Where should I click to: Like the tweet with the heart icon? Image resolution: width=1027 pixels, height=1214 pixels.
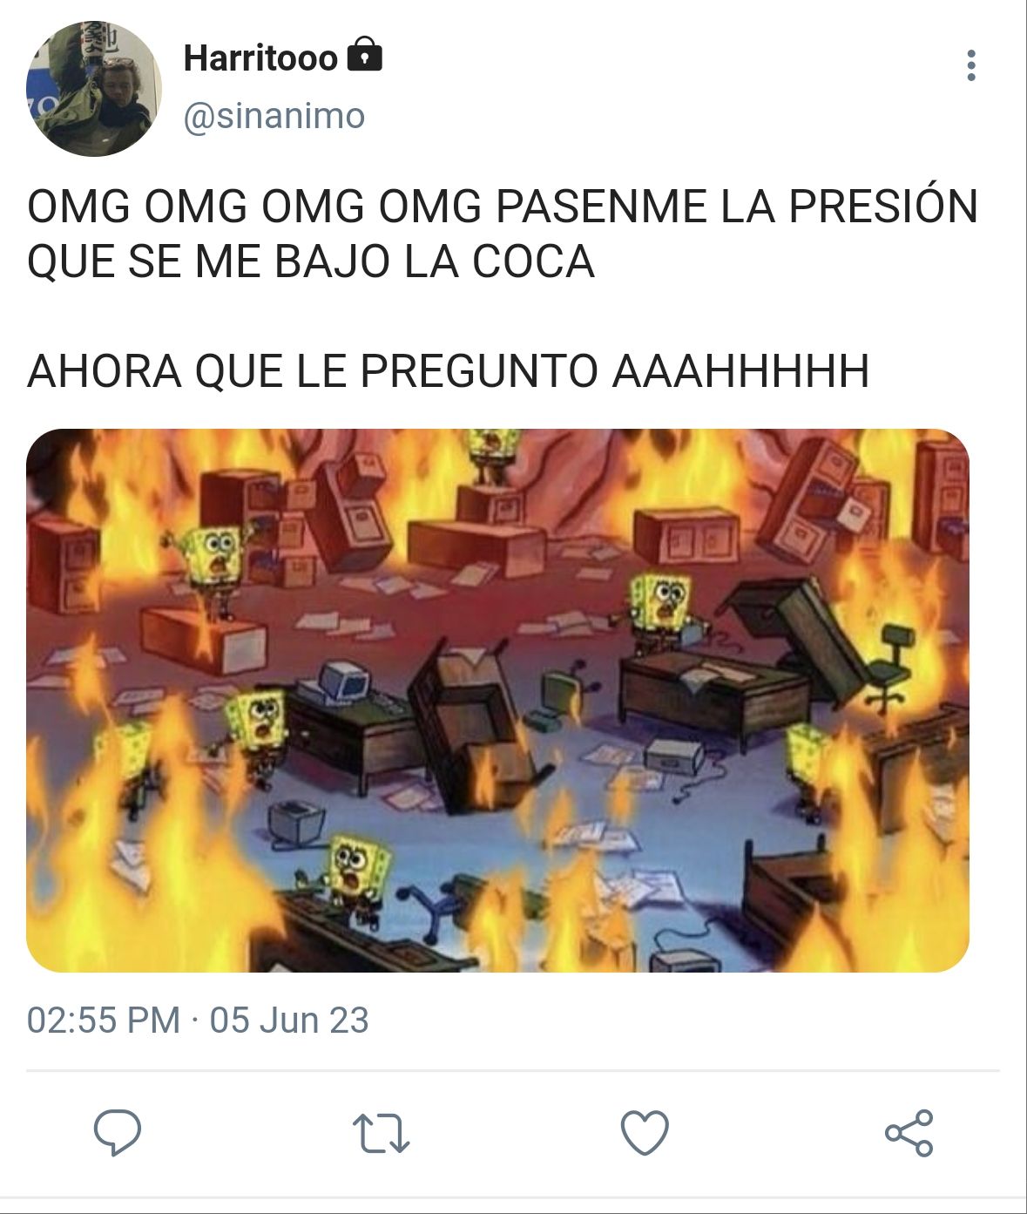pyautogui.click(x=645, y=1133)
